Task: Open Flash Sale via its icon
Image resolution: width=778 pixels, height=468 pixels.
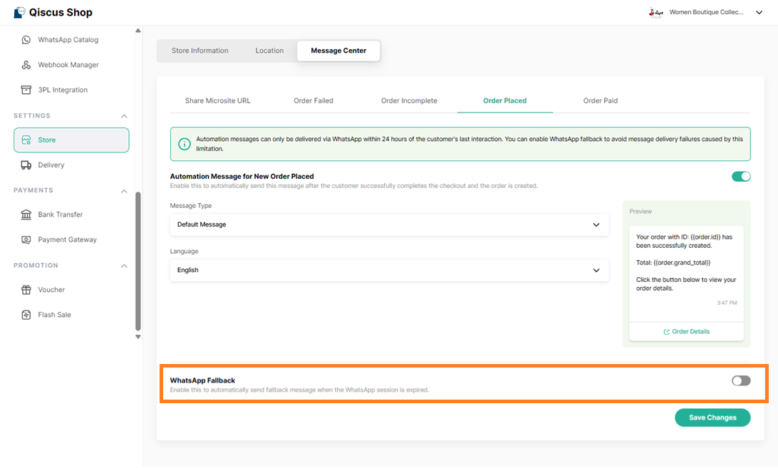Action: (26, 315)
